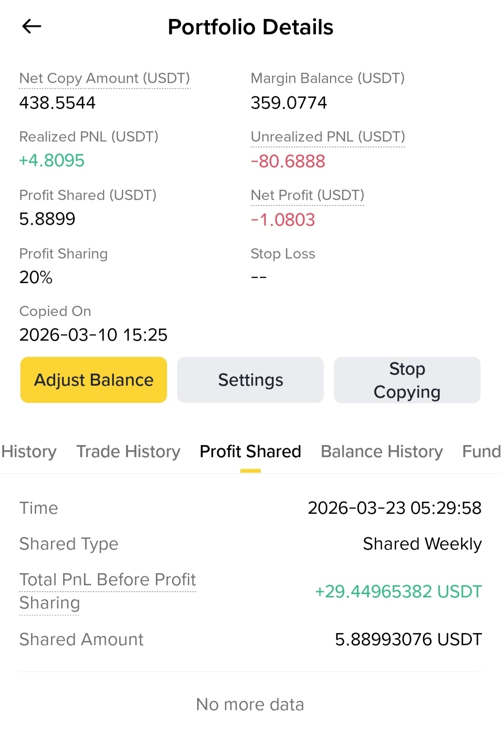Tap the Unrealized PNL value -80.6888
501x732 pixels.
[x=288, y=161]
